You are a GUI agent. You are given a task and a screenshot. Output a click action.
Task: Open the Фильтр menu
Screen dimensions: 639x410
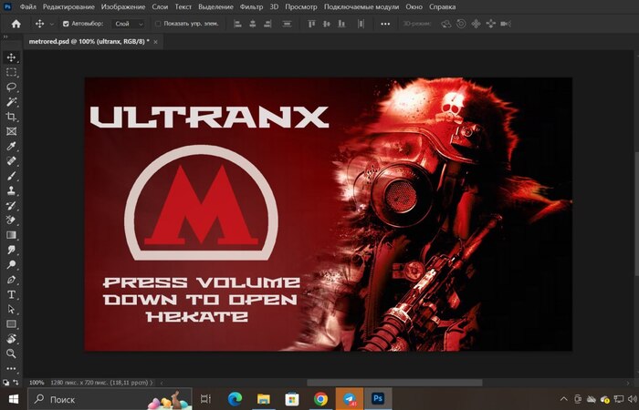coord(251,7)
